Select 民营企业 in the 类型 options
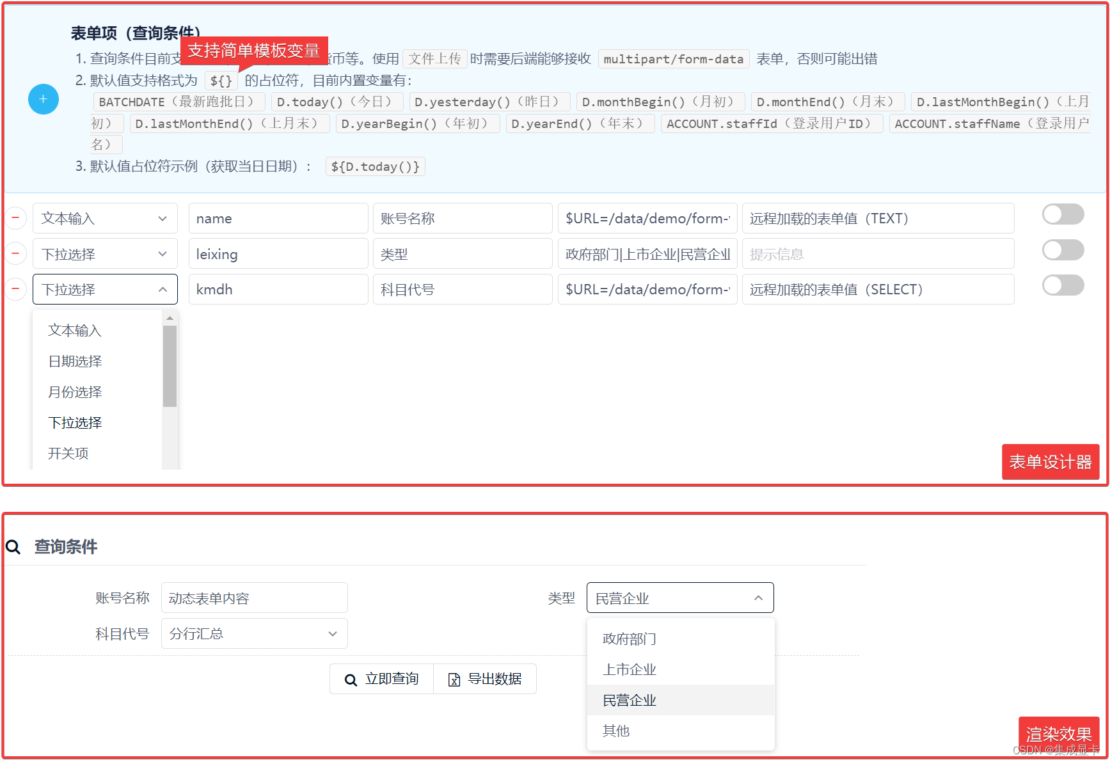This screenshot has height=762, width=1110. tap(681, 701)
